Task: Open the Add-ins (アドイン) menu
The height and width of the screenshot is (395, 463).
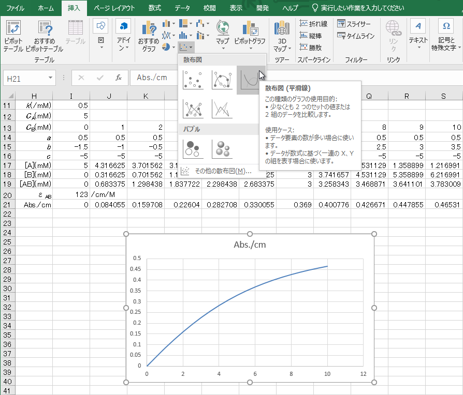Action: coord(123,35)
